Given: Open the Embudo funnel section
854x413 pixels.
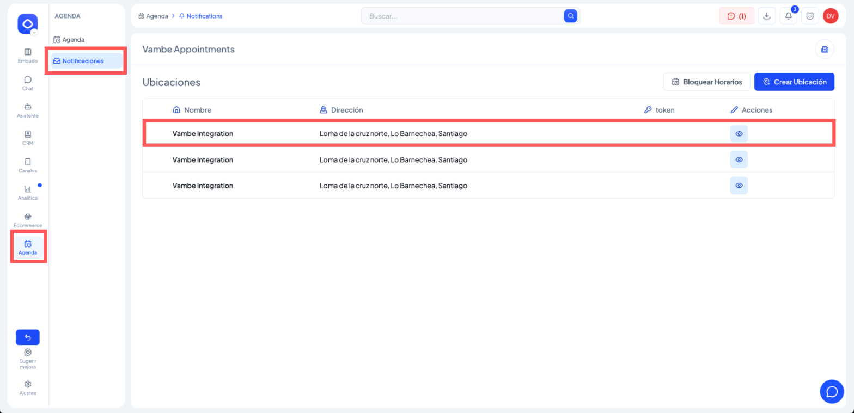Looking at the screenshot, I should point(28,56).
